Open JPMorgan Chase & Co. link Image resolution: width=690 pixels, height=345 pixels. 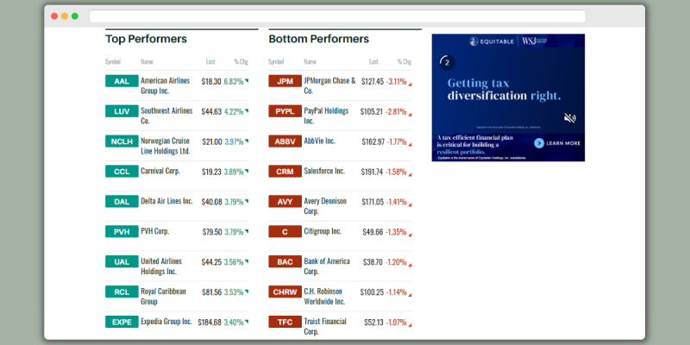tap(329, 85)
